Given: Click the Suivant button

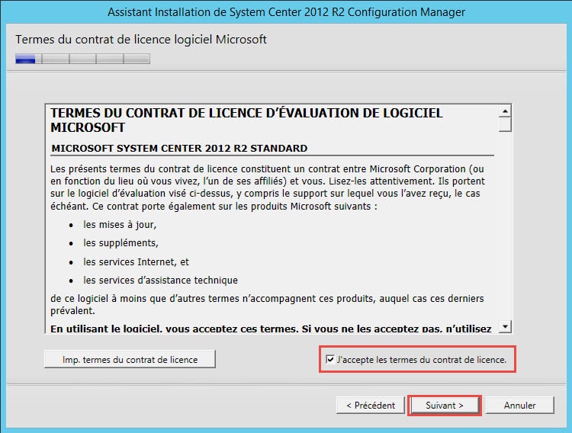Looking at the screenshot, I should pyautogui.click(x=445, y=406).
